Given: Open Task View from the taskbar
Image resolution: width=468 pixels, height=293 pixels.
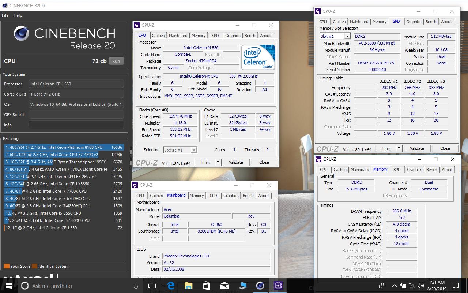Looking at the screenshot, I should pyautogui.click(x=152, y=286).
